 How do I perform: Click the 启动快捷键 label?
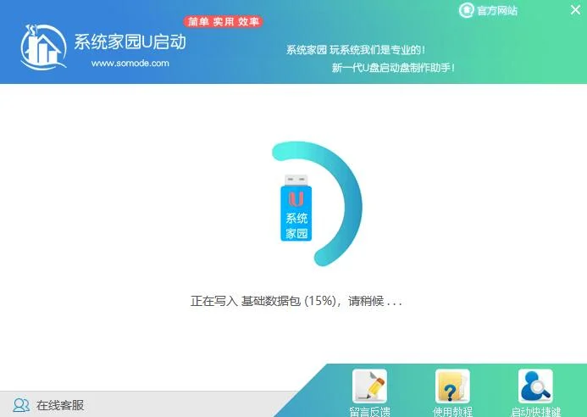click(535, 412)
